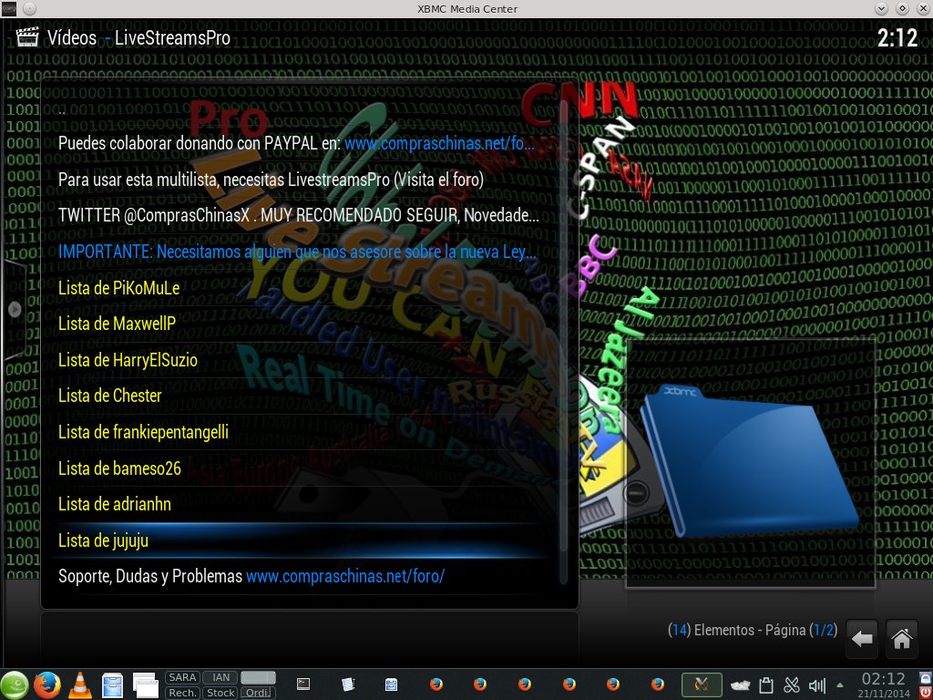The image size is (933, 700).
Task: Return to the XBMC home screen
Action: [901, 639]
